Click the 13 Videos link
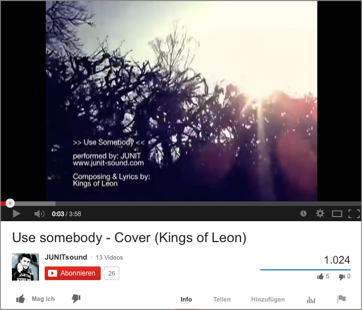The height and width of the screenshot is (310, 362). (109, 257)
